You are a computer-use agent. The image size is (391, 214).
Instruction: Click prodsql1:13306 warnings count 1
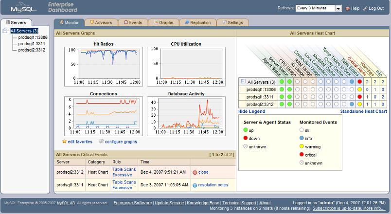[x=375, y=89]
